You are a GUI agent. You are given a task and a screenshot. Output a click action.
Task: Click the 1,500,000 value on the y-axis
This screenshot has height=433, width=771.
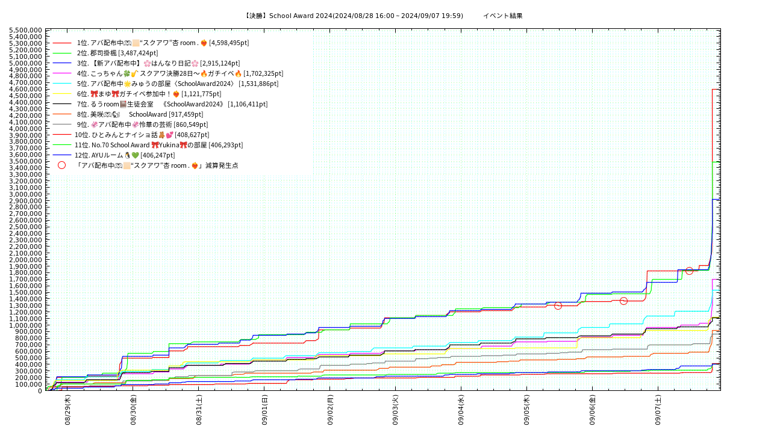click(27, 292)
